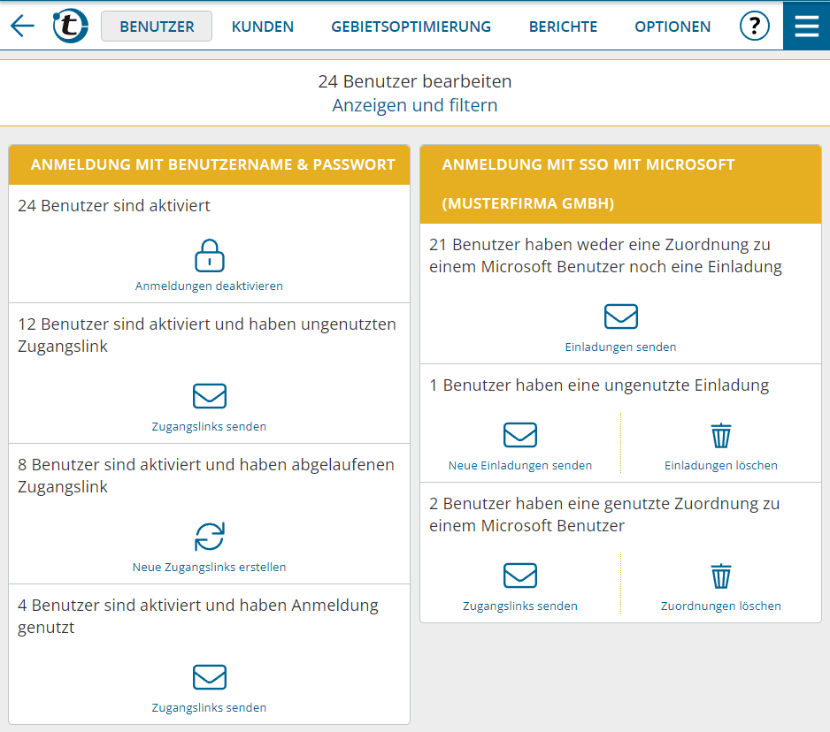Click 'Einladungen senden' under 21 Benutzer section
Viewport: 830px width, 732px height.
coord(621,347)
